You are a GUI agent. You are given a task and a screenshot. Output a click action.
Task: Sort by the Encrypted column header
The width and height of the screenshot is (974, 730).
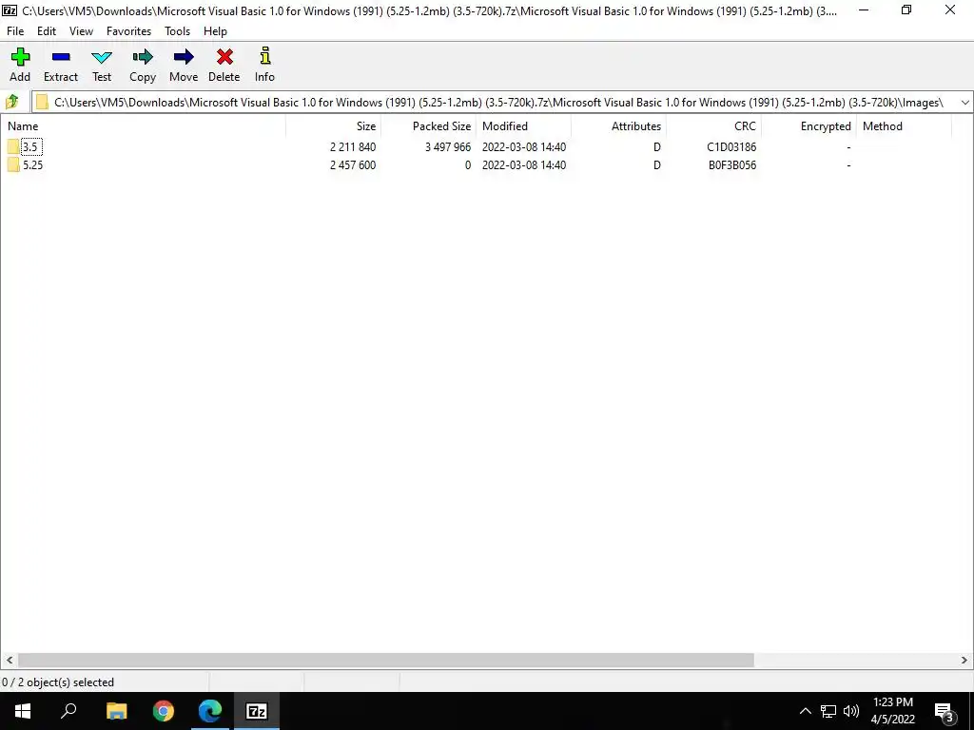tap(808, 126)
